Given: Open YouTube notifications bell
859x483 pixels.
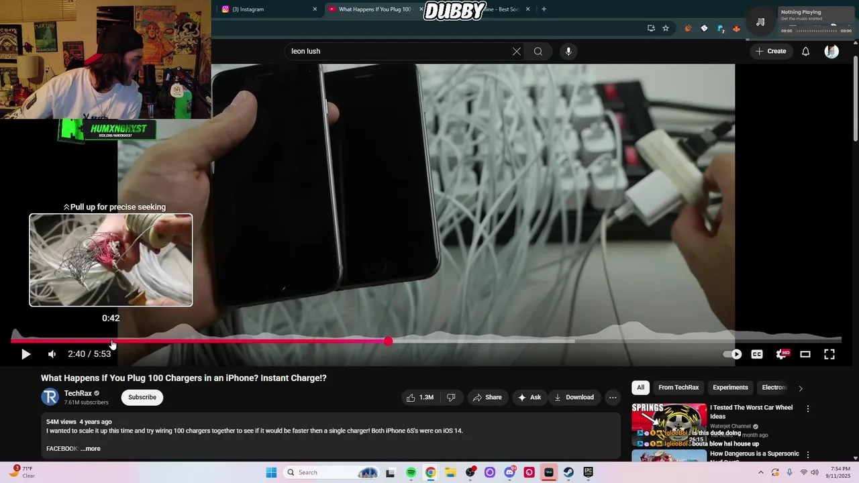Looking at the screenshot, I should coord(806,52).
